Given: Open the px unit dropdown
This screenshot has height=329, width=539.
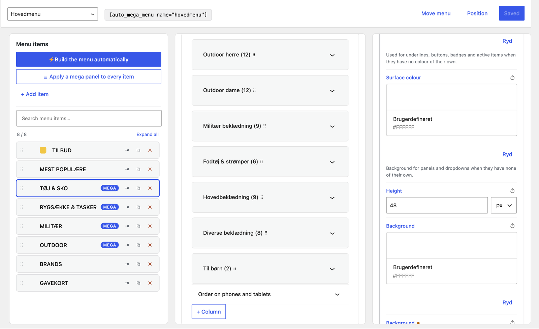Looking at the screenshot, I should (504, 205).
